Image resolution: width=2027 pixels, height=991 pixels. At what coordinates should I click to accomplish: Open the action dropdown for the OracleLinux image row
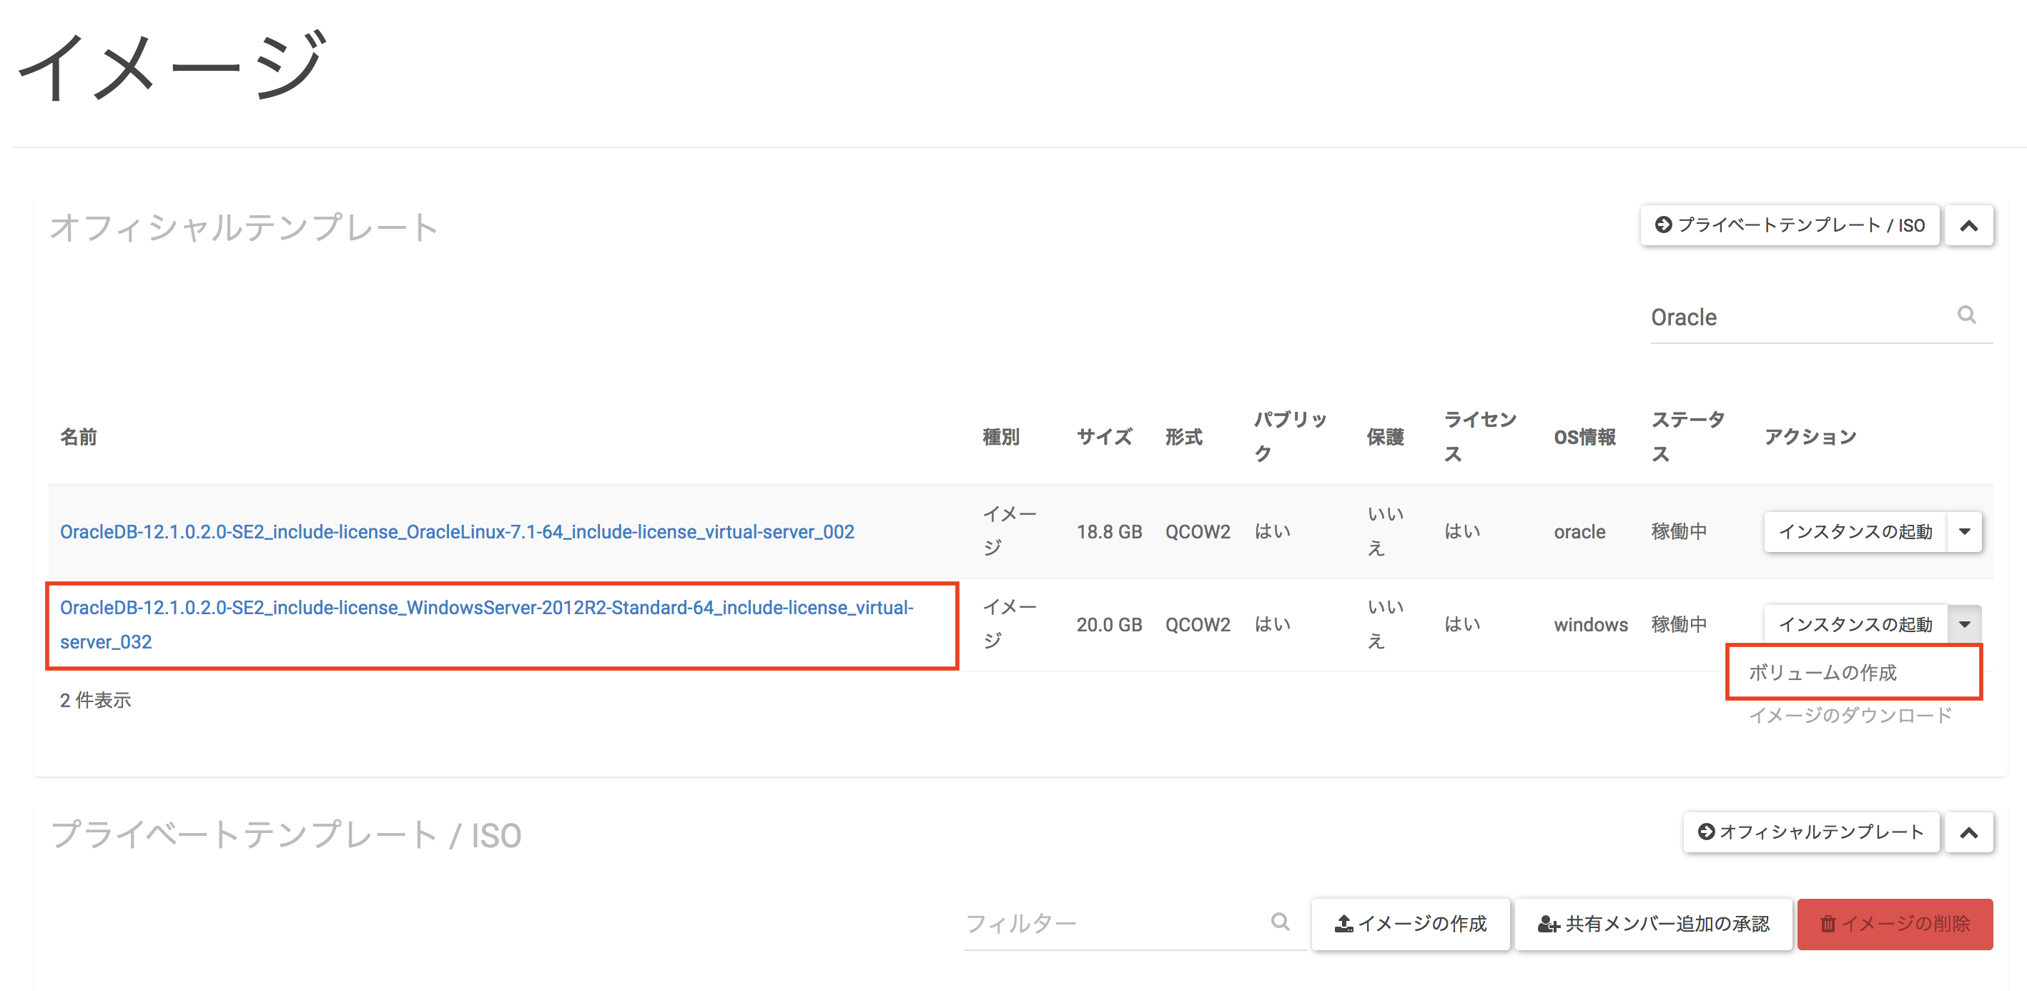1964,531
